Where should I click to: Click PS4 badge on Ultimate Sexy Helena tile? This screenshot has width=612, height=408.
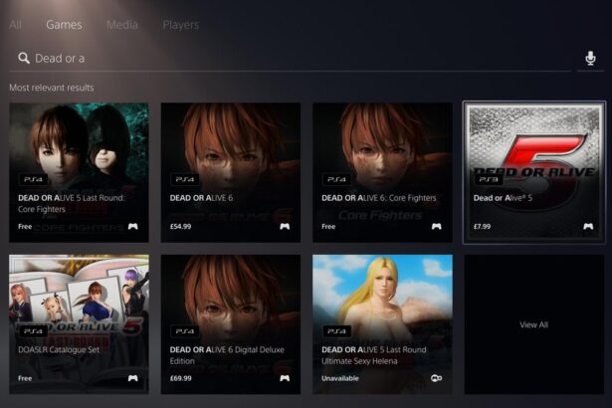pyautogui.click(x=336, y=331)
